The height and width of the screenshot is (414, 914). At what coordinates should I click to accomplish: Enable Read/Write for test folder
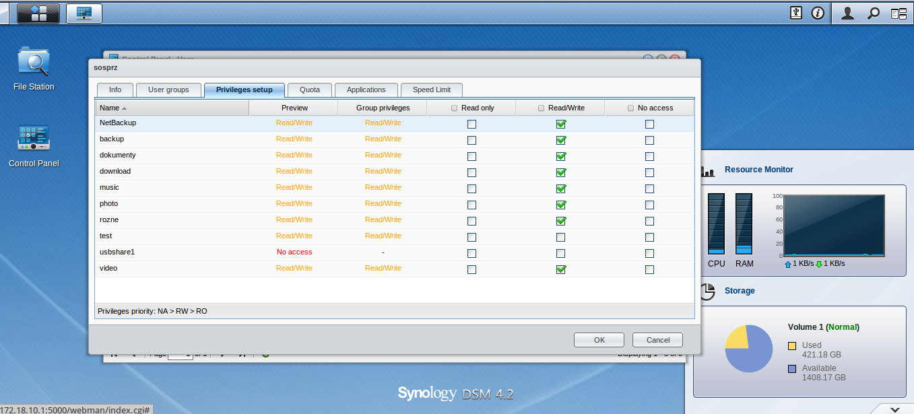(560, 237)
